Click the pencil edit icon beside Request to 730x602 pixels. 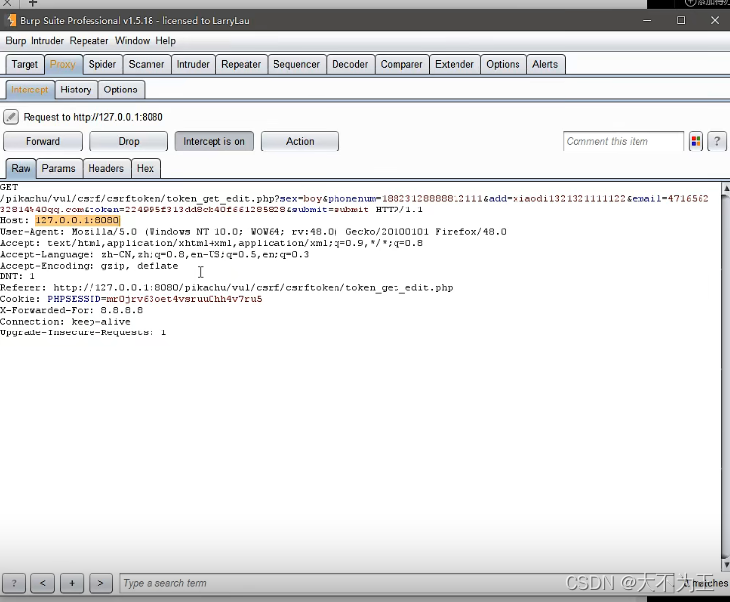coord(11,117)
